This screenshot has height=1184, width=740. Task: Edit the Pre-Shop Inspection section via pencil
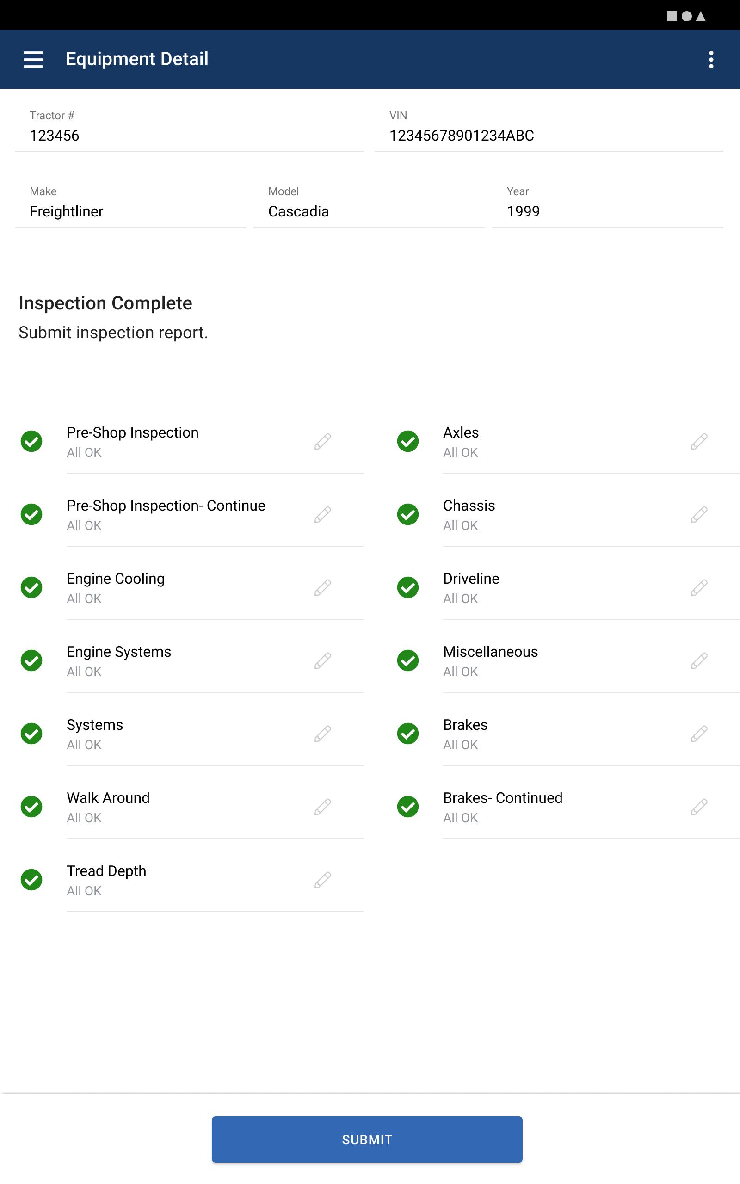tap(322, 441)
